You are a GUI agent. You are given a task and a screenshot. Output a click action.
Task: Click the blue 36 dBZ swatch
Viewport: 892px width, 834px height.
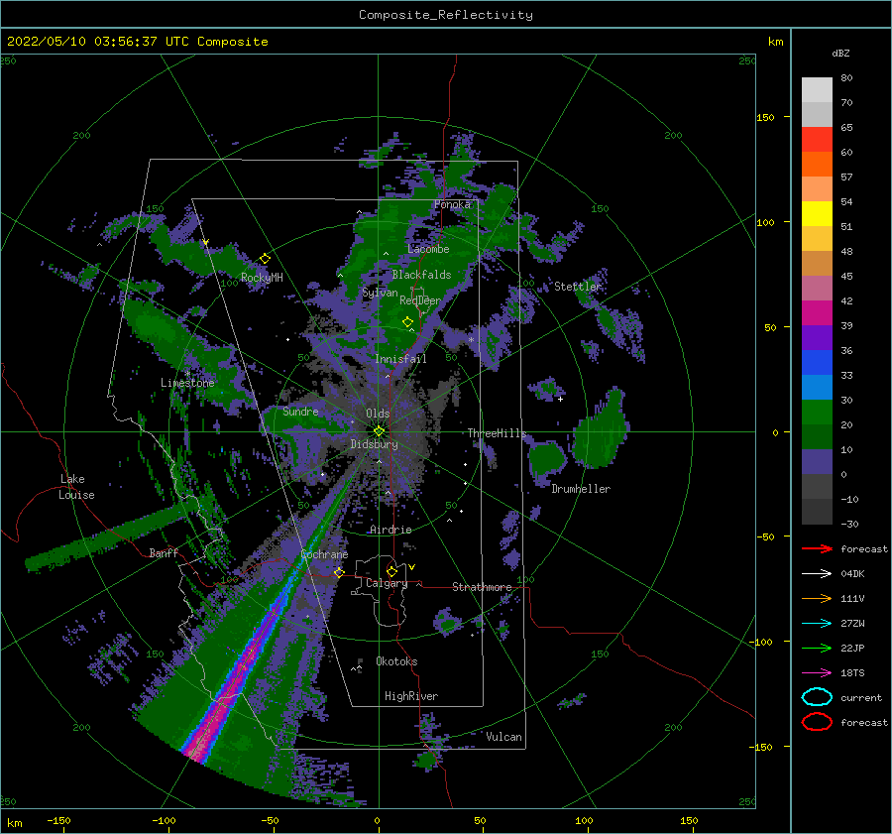(817, 363)
